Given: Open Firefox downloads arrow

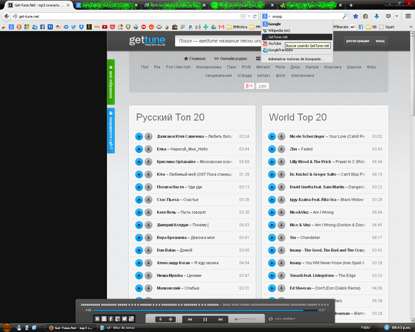Looking at the screenshot, I should click(x=376, y=16).
